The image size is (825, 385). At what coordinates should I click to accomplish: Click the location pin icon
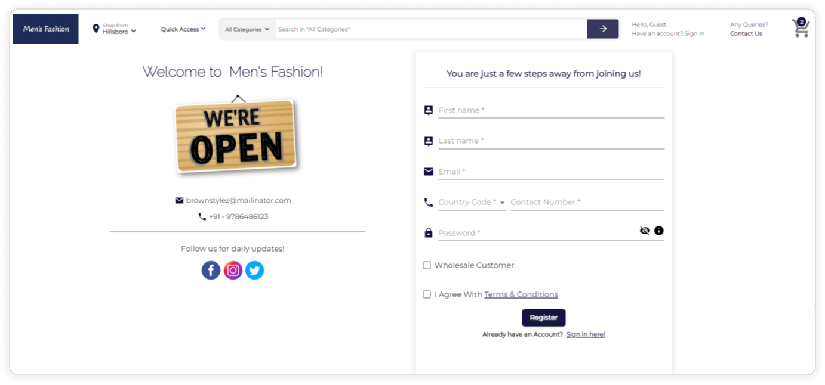point(96,29)
